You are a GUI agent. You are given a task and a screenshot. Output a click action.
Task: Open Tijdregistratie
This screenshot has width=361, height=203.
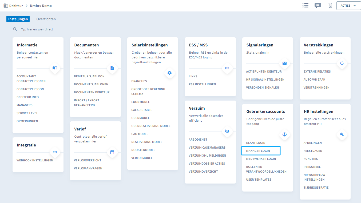pyautogui.click(x=316, y=188)
